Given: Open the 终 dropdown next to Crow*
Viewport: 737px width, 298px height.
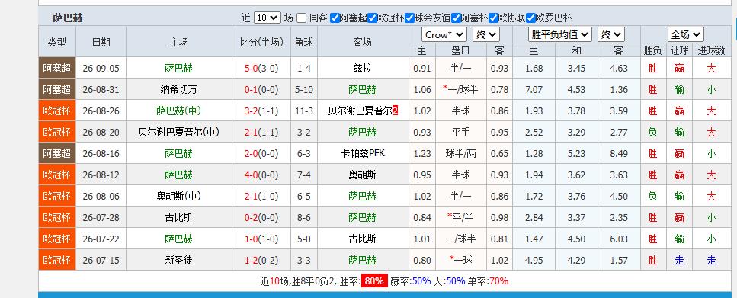Looking at the screenshot, I should tap(486, 34).
